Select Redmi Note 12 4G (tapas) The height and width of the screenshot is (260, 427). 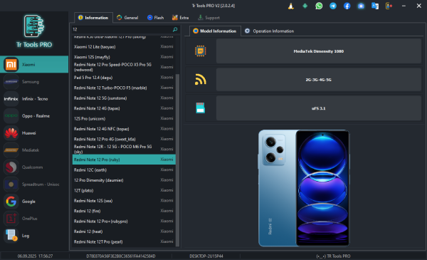tap(124, 108)
